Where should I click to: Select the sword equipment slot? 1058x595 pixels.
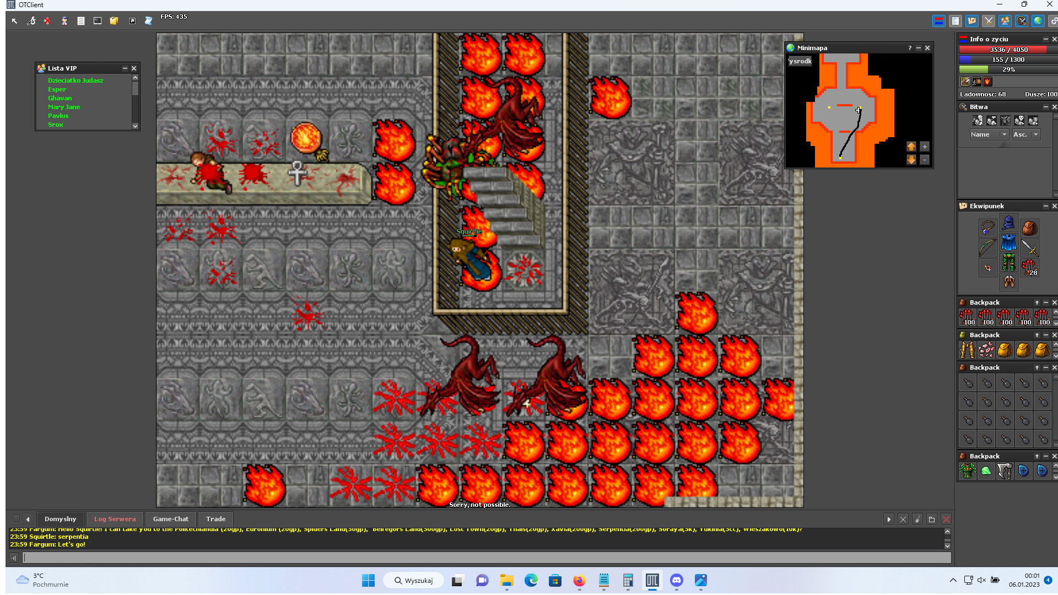pyautogui.click(x=1029, y=247)
